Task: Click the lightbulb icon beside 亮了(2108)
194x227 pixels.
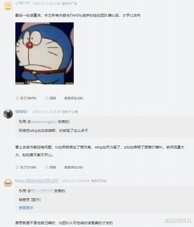Action: [x=17, y=167]
